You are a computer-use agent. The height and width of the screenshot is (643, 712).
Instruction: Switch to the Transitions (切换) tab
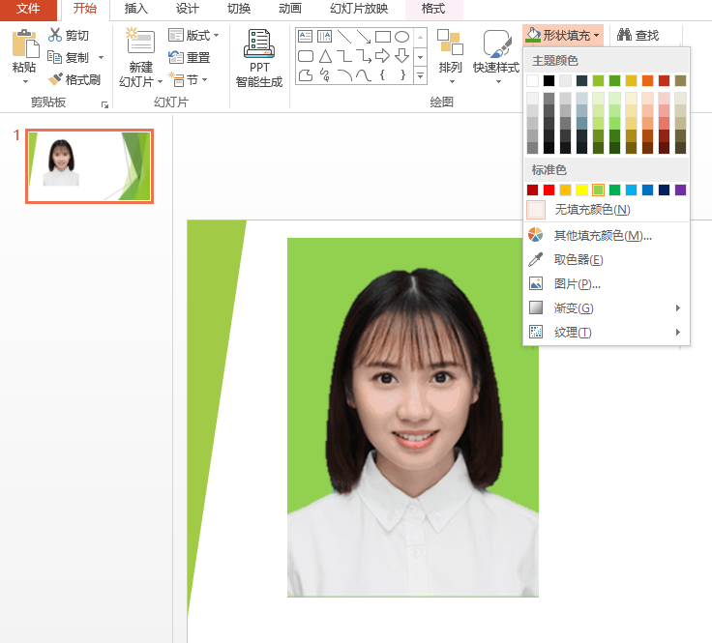pos(238,9)
